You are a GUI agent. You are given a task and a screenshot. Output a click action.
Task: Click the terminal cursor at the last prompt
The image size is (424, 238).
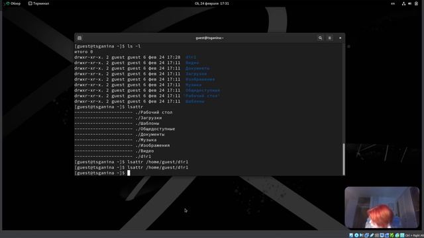coord(129,173)
